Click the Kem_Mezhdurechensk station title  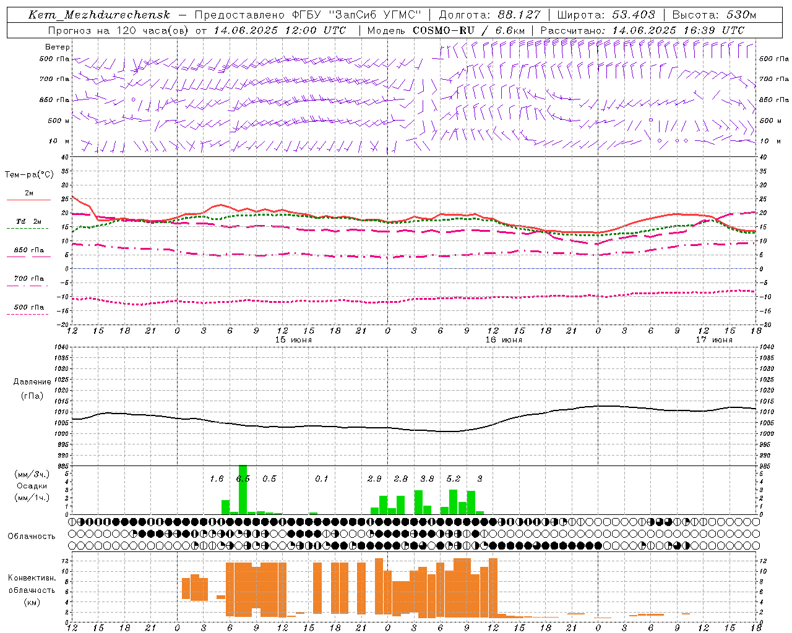point(99,15)
